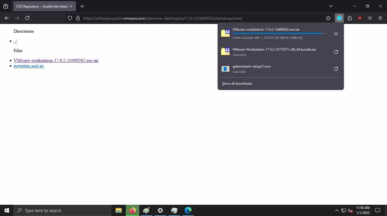
Task: View site security padlock information
Action: tap(78, 18)
